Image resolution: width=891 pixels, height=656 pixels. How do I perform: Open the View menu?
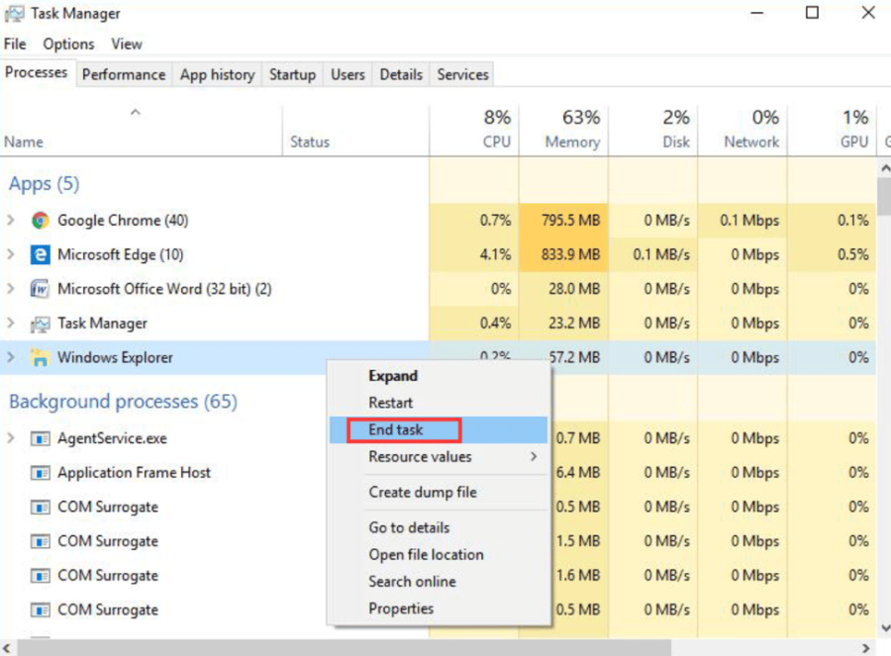point(127,44)
